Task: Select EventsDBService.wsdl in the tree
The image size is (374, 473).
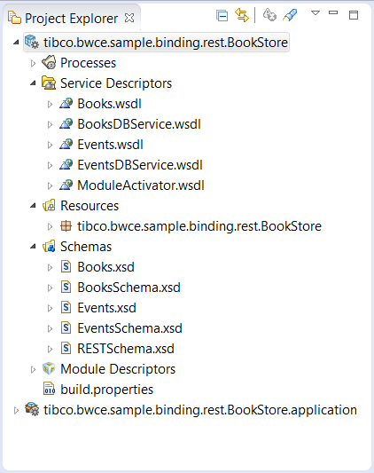Action: [x=140, y=165]
